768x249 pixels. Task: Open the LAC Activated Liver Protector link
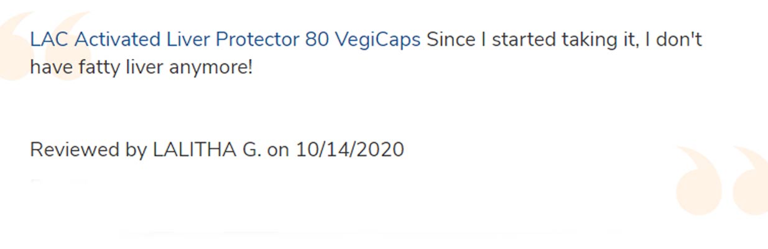(x=225, y=40)
